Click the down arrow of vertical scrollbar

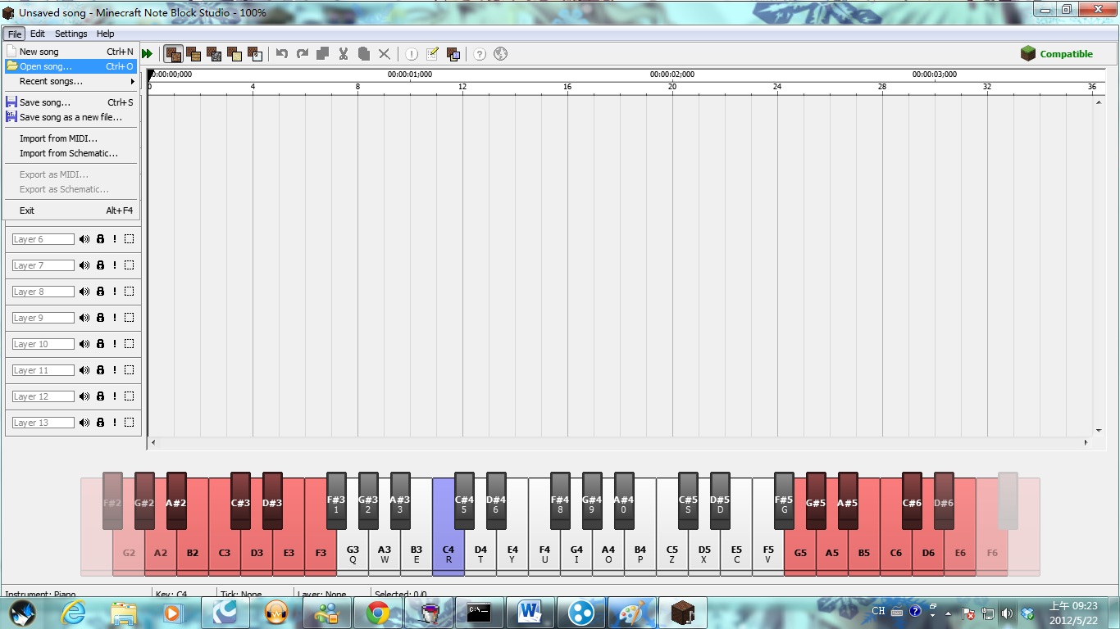(1099, 431)
